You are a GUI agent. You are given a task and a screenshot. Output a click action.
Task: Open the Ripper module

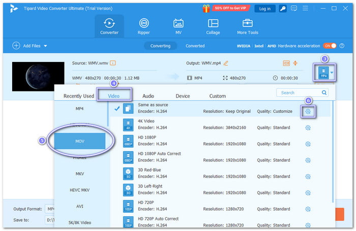point(144,26)
